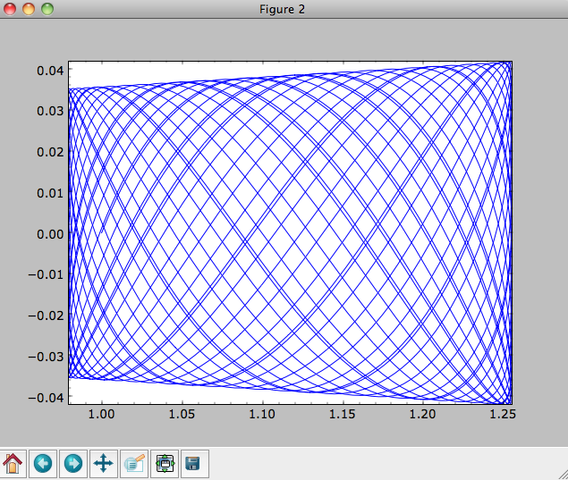The height and width of the screenshot is (480, 568).
Task: Click the Figure 2 title text
Action: pos(282,9)
